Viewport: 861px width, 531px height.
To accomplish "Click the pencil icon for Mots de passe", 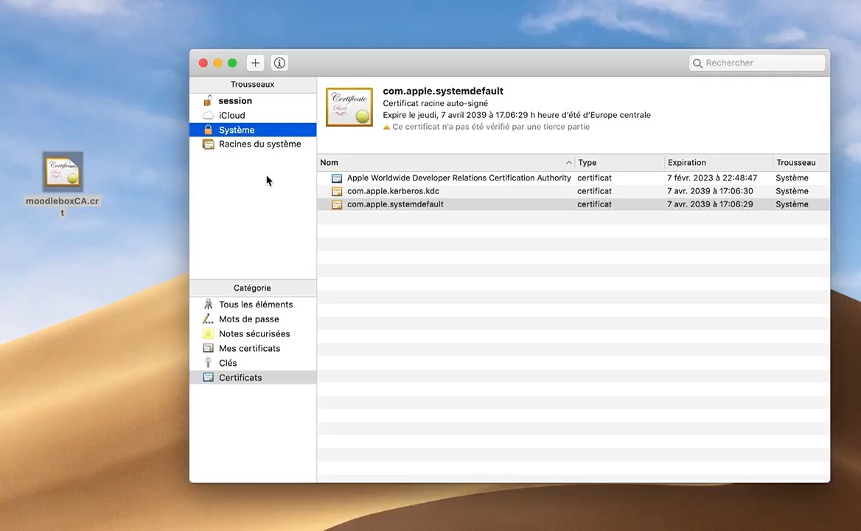I will click(208, 319).
